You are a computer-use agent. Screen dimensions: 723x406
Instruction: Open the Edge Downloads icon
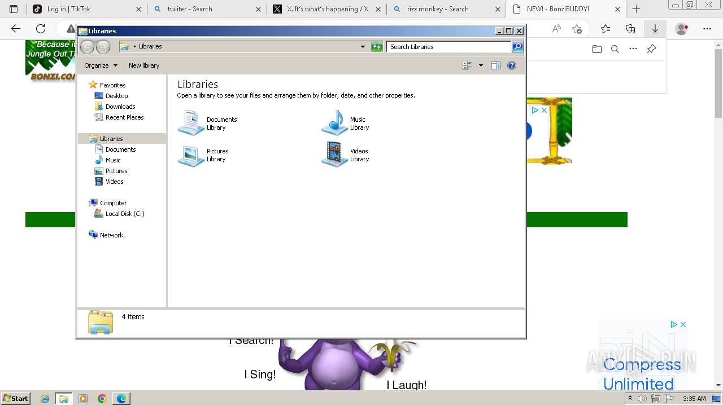655,29
